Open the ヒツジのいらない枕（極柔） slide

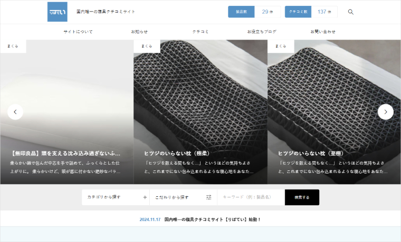pyautogui.click(x=177, y=153)
